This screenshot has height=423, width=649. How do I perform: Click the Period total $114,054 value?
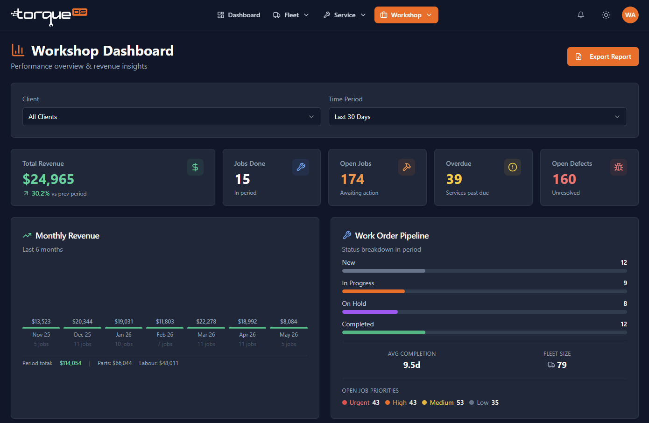tap(71, 363)
